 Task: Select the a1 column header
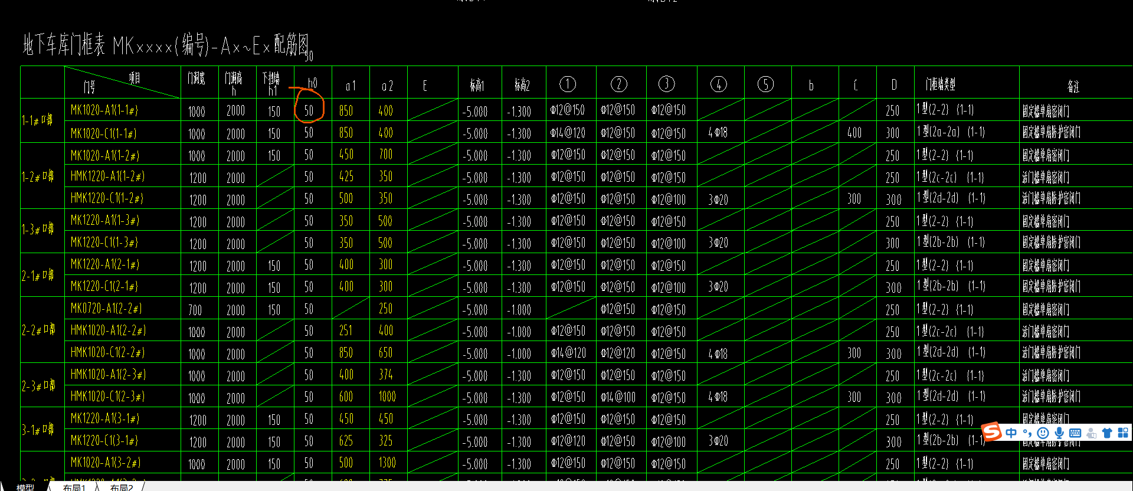click(351, 86)
